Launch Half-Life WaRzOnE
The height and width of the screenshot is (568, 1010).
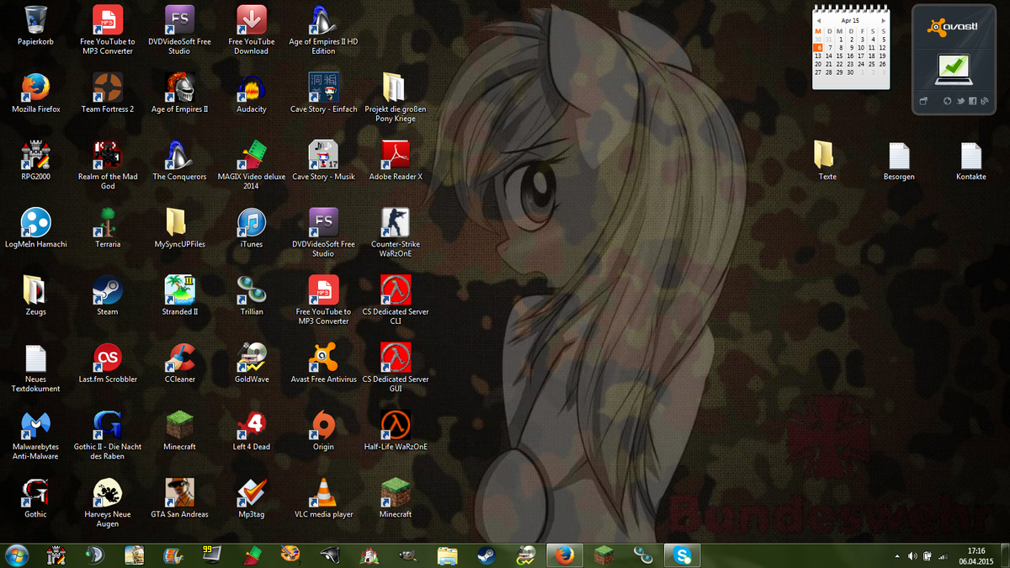[396, 431]
